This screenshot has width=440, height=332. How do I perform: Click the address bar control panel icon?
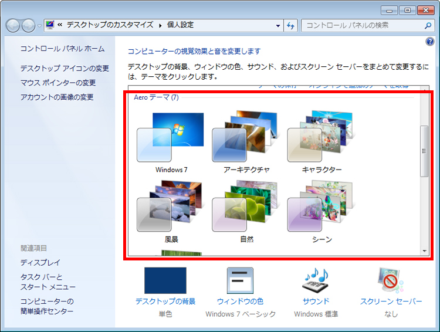50,25
